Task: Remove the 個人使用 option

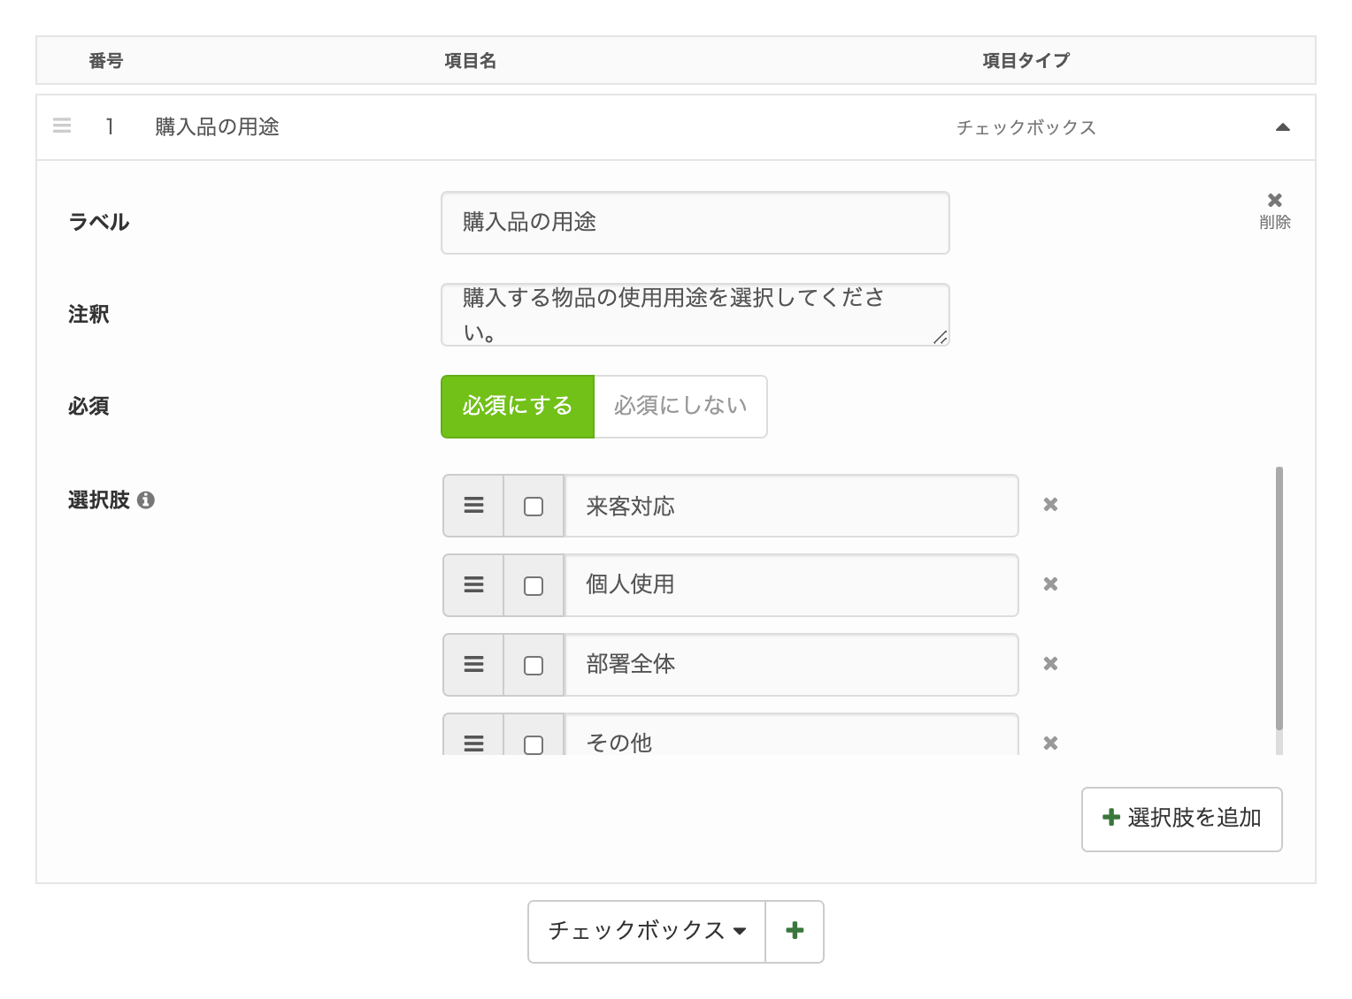Action: click(x=1050, y=584)
